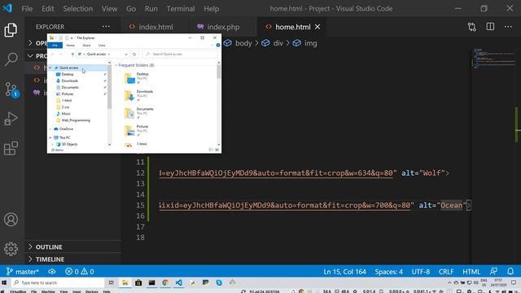The width and height of the screenshot is (521, 293).
Task: Open the Search view in activity bar
Action: [11, 59]
